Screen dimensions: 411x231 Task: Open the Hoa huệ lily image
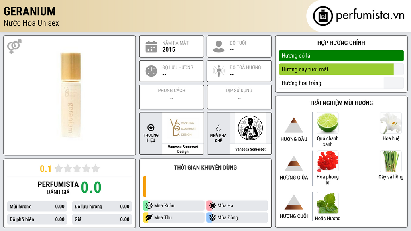click(x=391, y=123)
